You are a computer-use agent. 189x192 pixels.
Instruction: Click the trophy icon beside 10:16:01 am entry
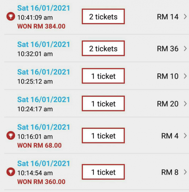click(x=11, y=135)
